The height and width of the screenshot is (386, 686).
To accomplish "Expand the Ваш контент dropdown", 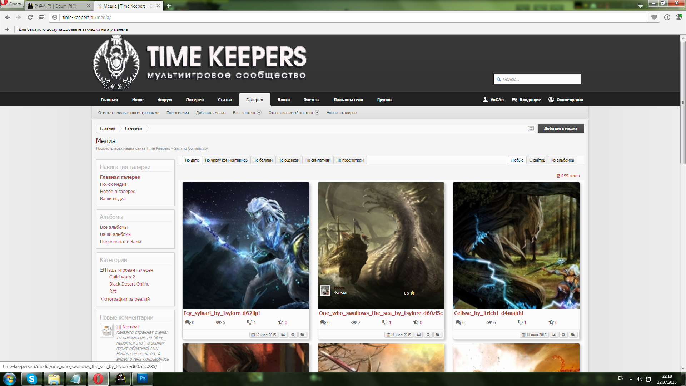I will coord(247,113).
